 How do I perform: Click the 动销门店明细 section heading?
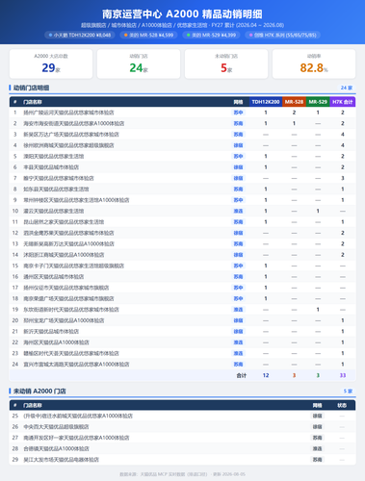31,88
